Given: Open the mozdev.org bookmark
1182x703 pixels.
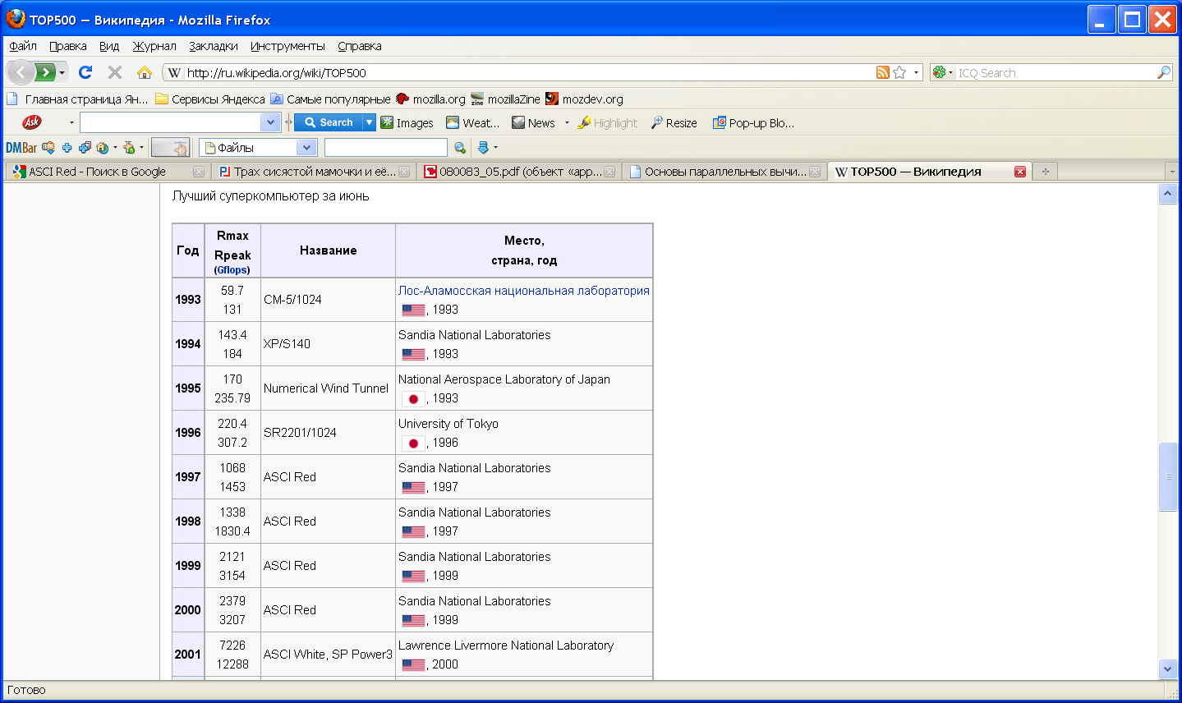Looking at the screenshot, I should (x=584, y=99).
